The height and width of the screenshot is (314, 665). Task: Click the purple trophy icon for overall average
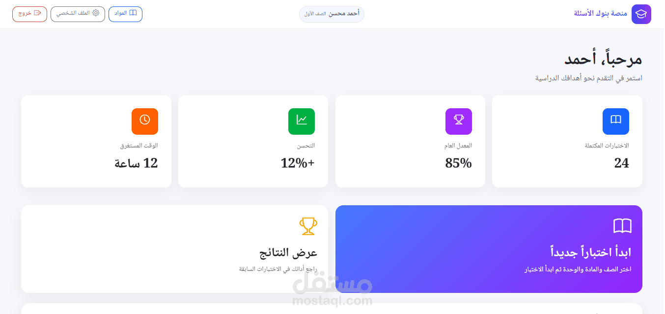(458, 121)
